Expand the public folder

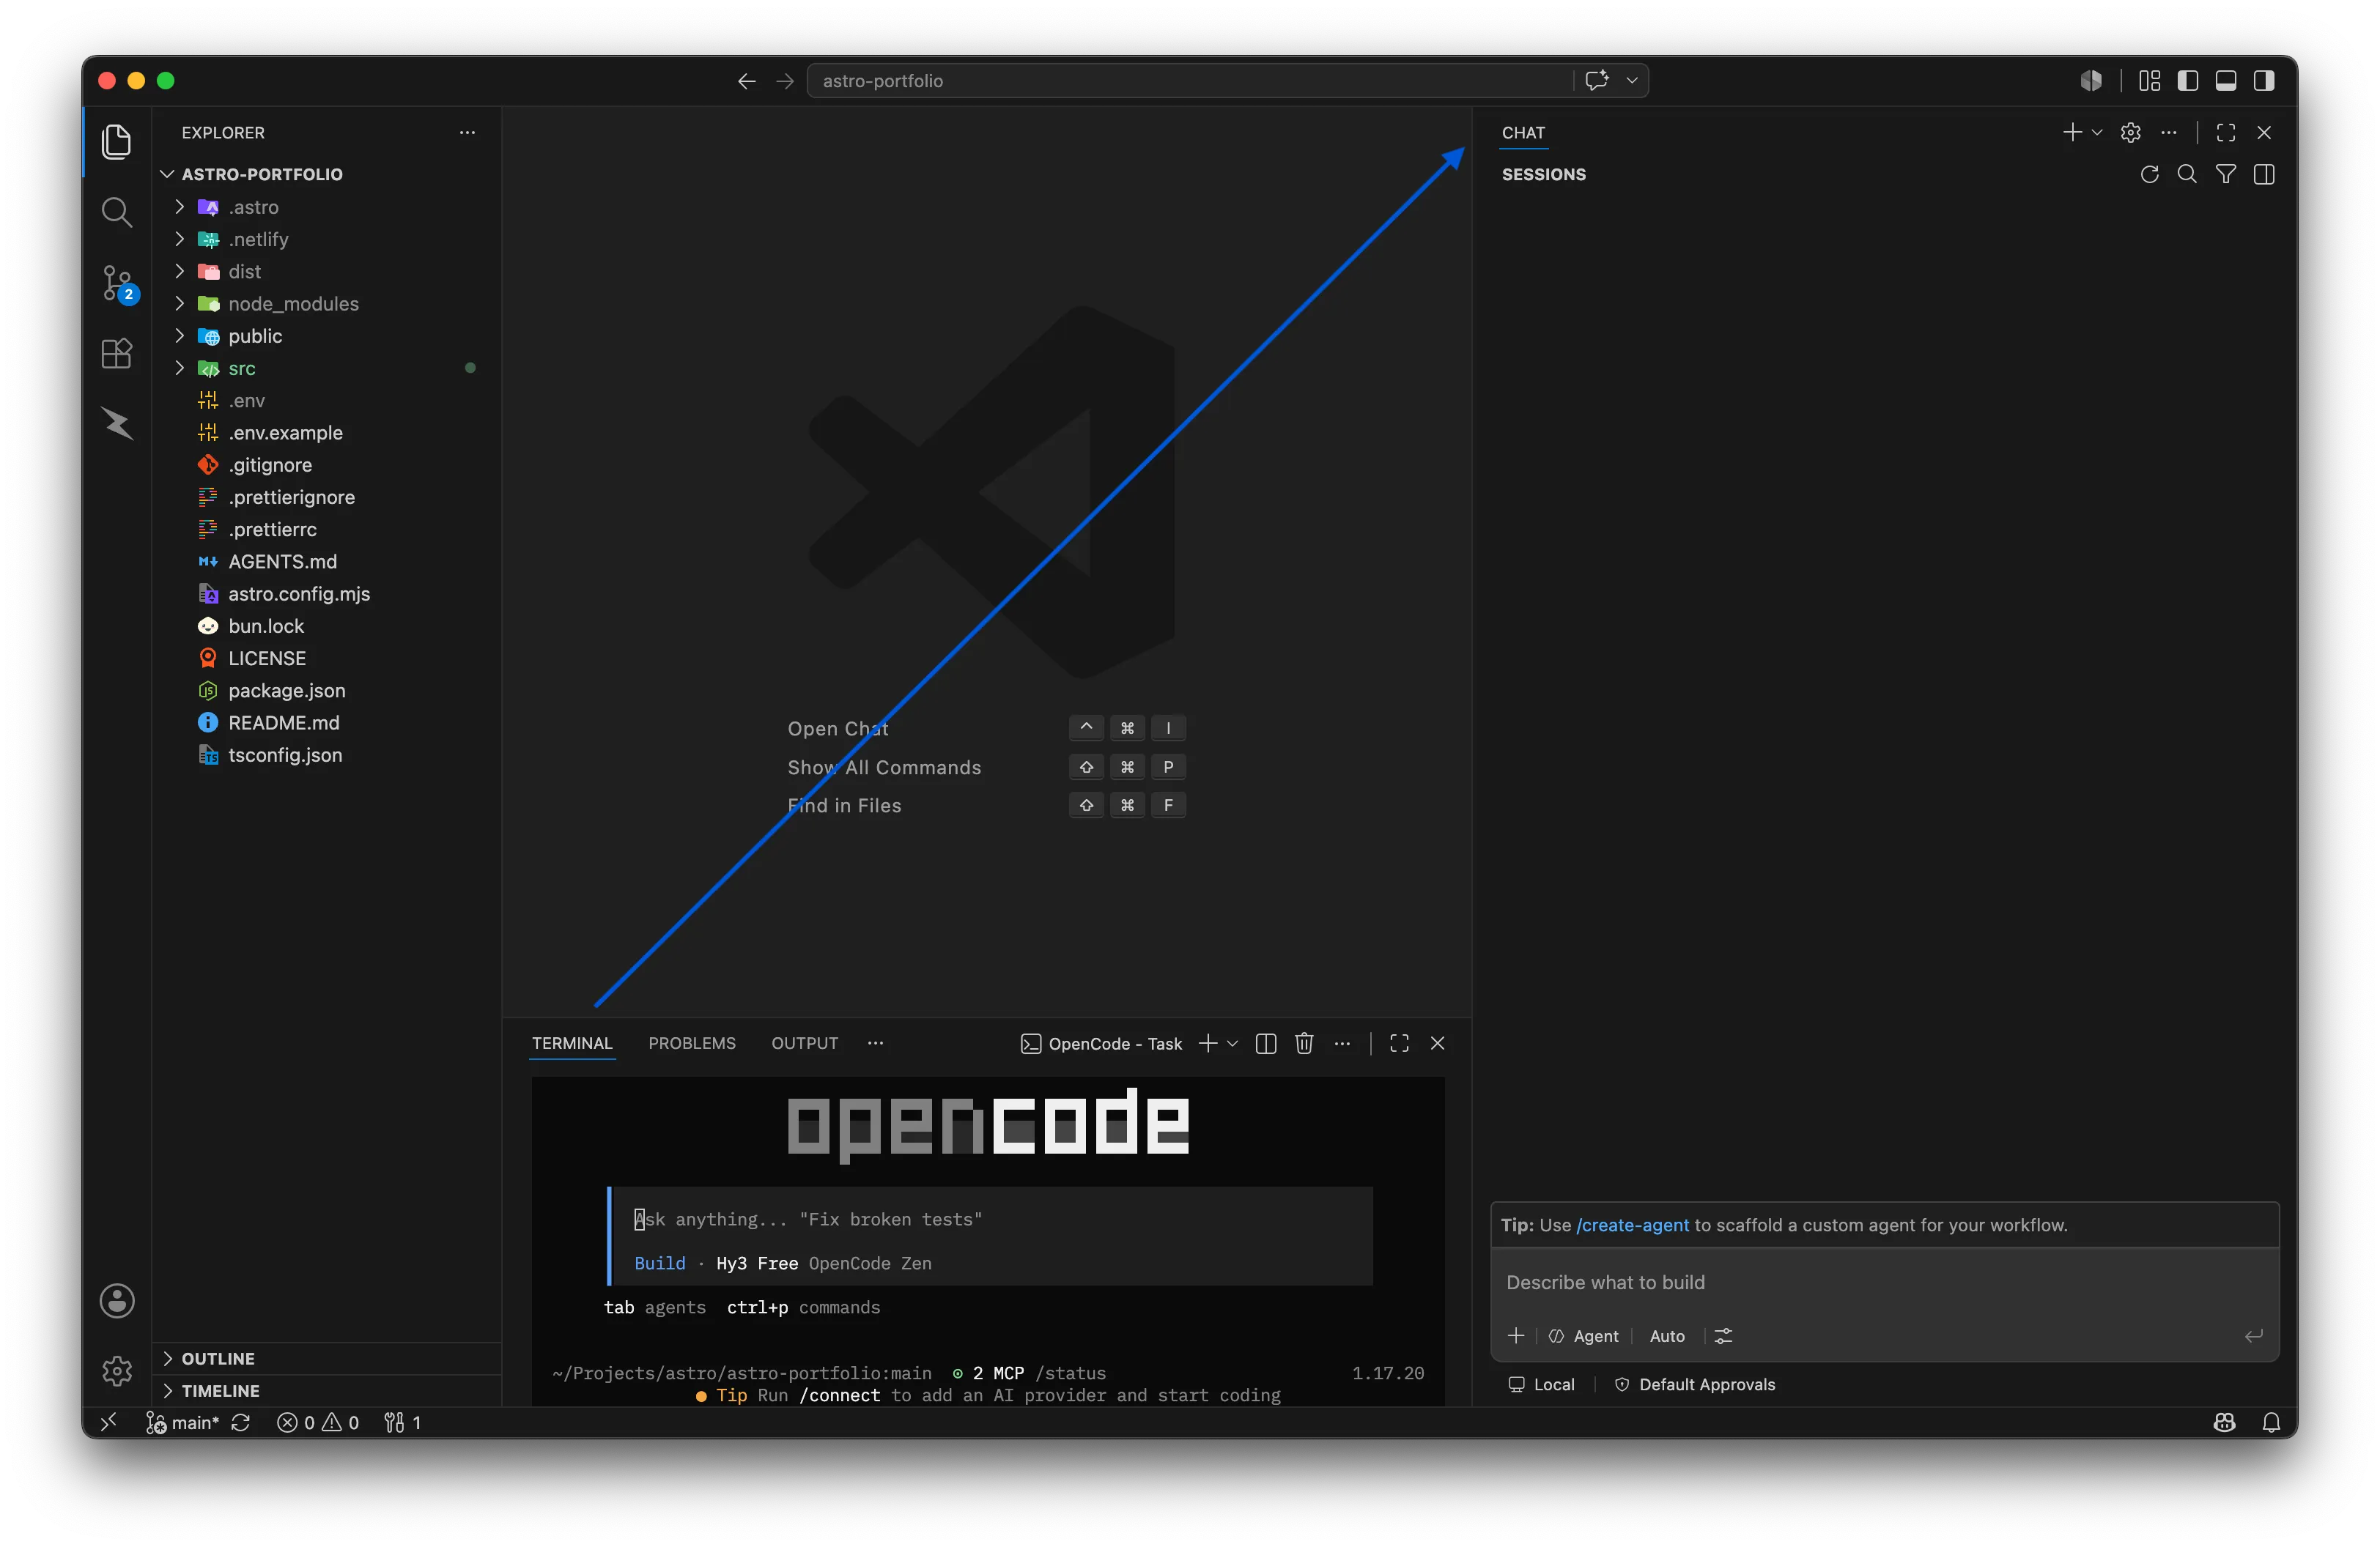point(327,335)
